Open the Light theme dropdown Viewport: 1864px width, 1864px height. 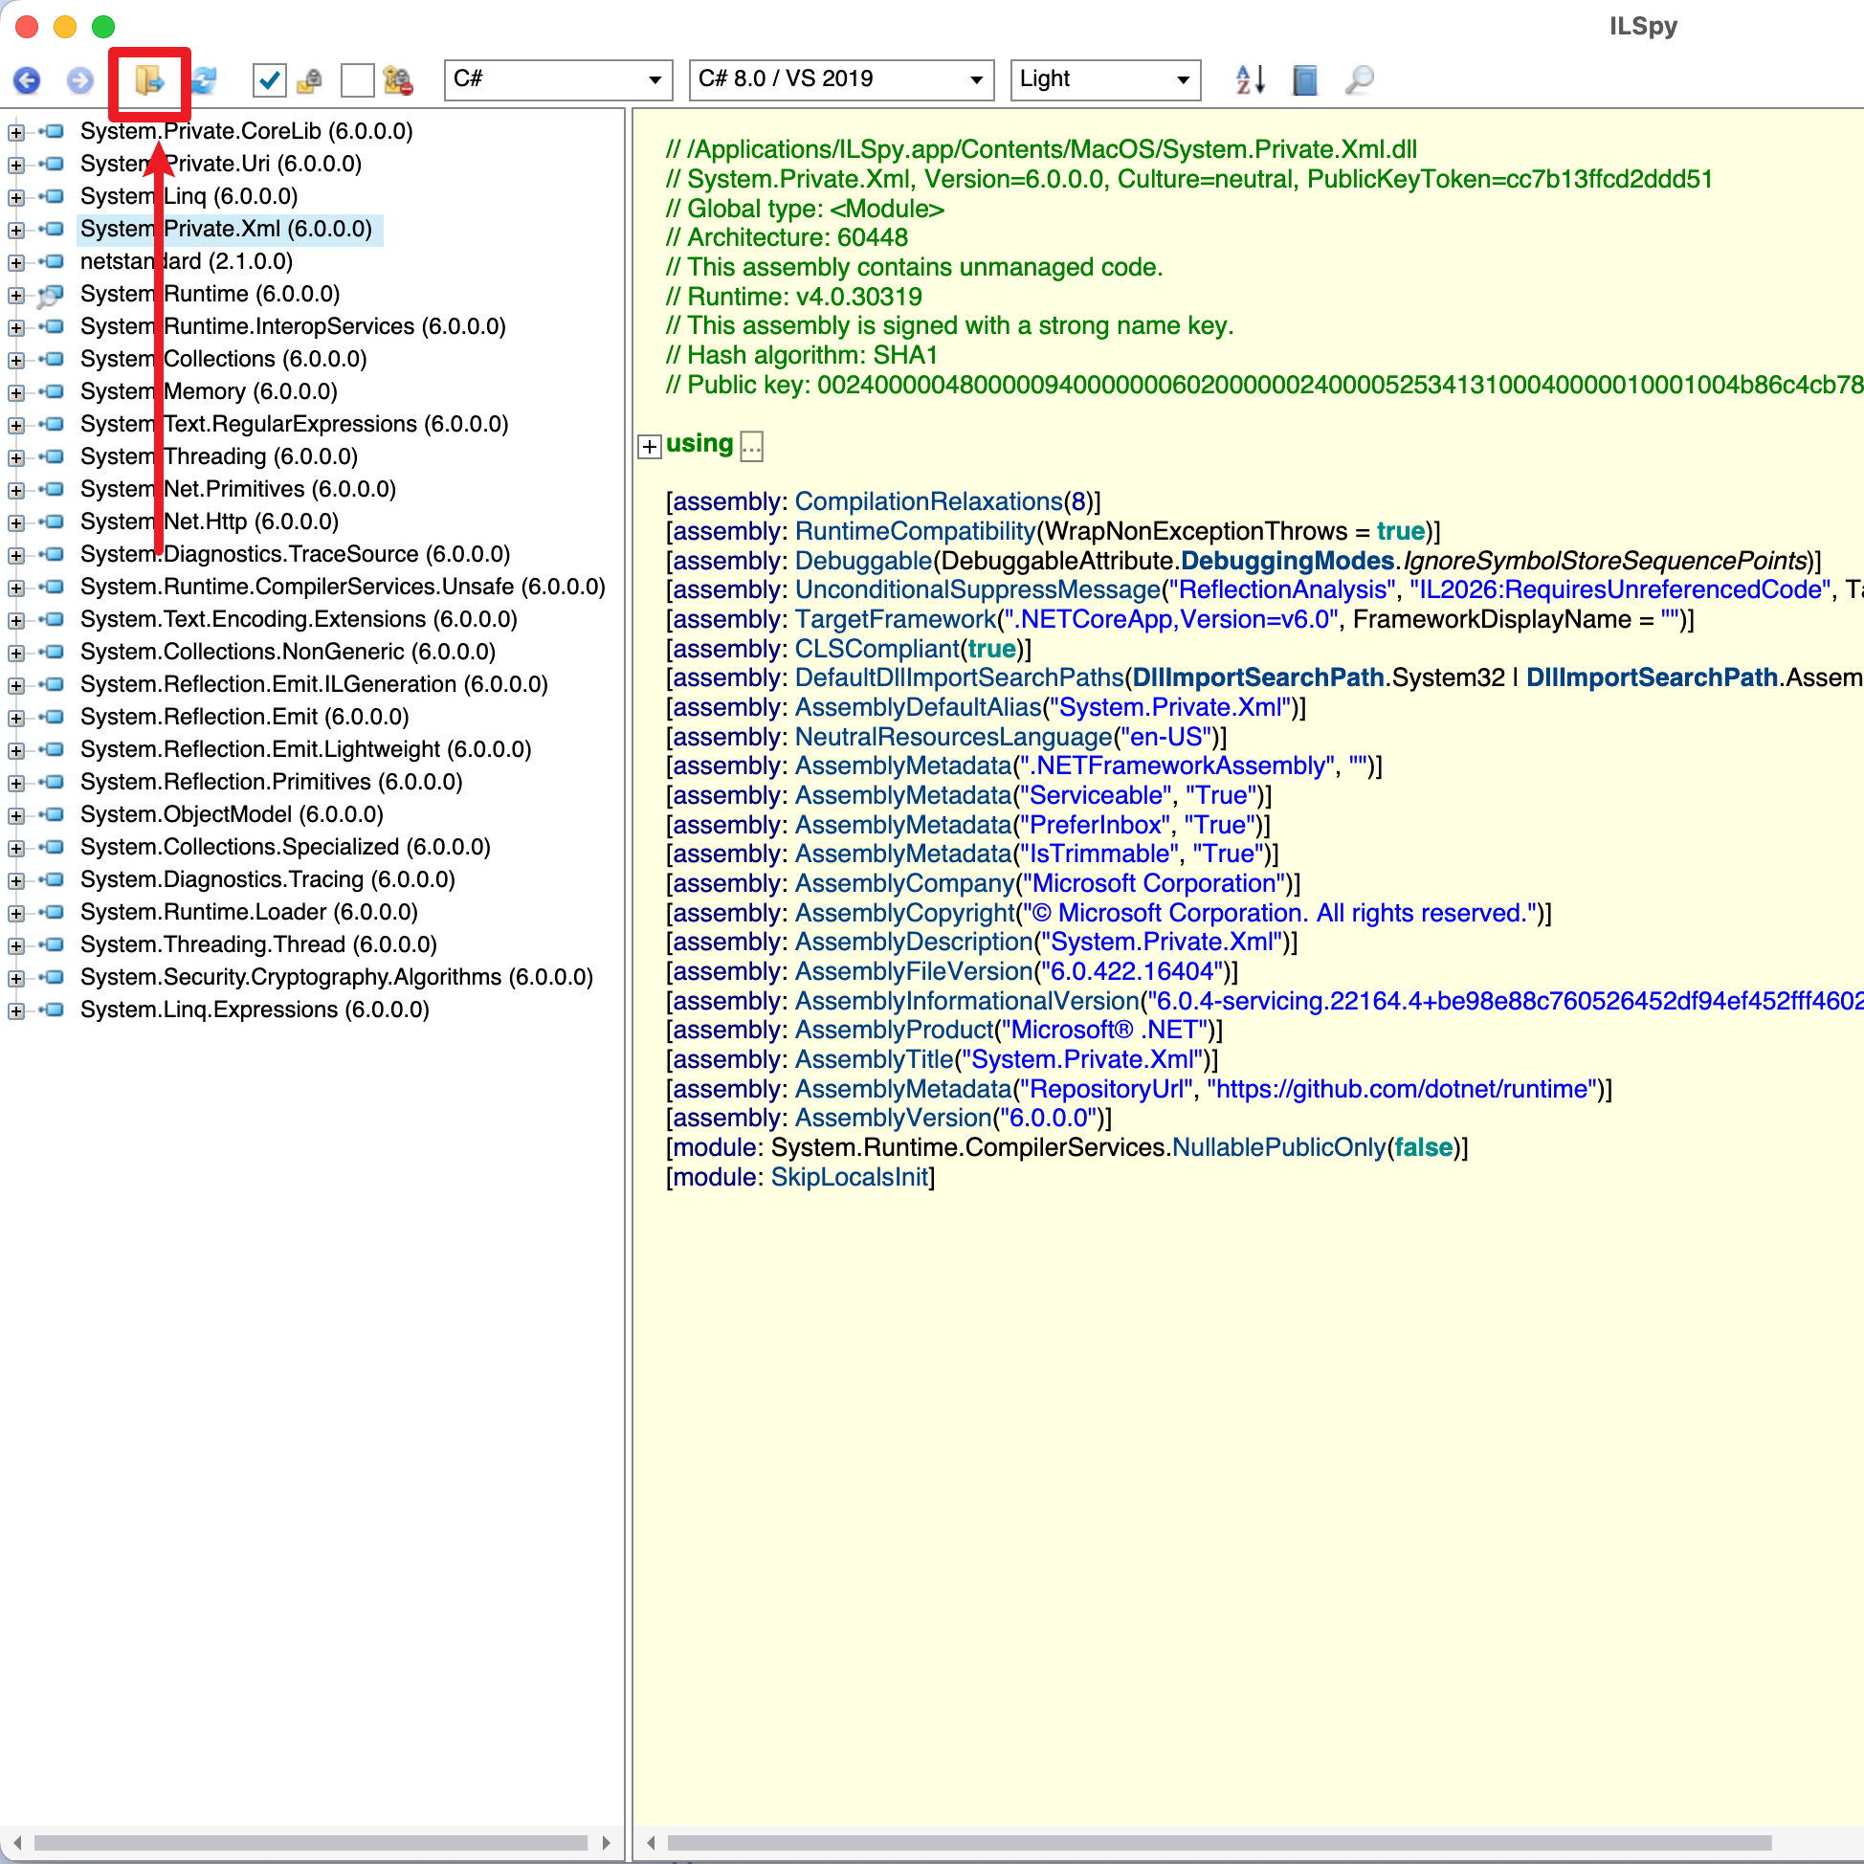click(1103, 79)
